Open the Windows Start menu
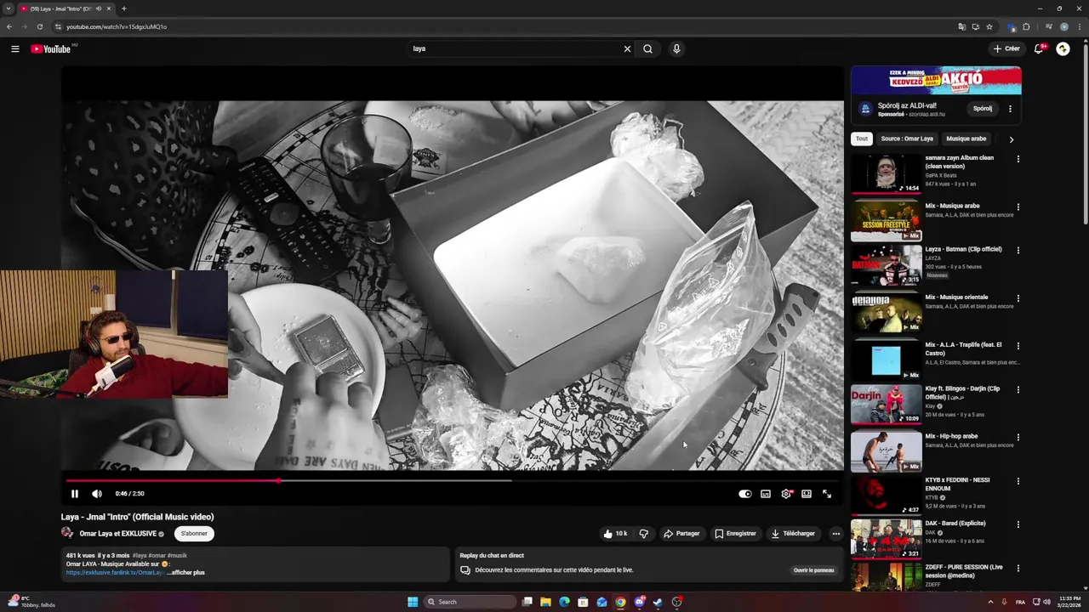This screenshot has width=1089, height=612. click(413, 602)
